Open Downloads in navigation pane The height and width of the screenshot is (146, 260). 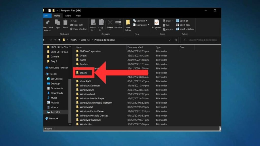point(55,93)
